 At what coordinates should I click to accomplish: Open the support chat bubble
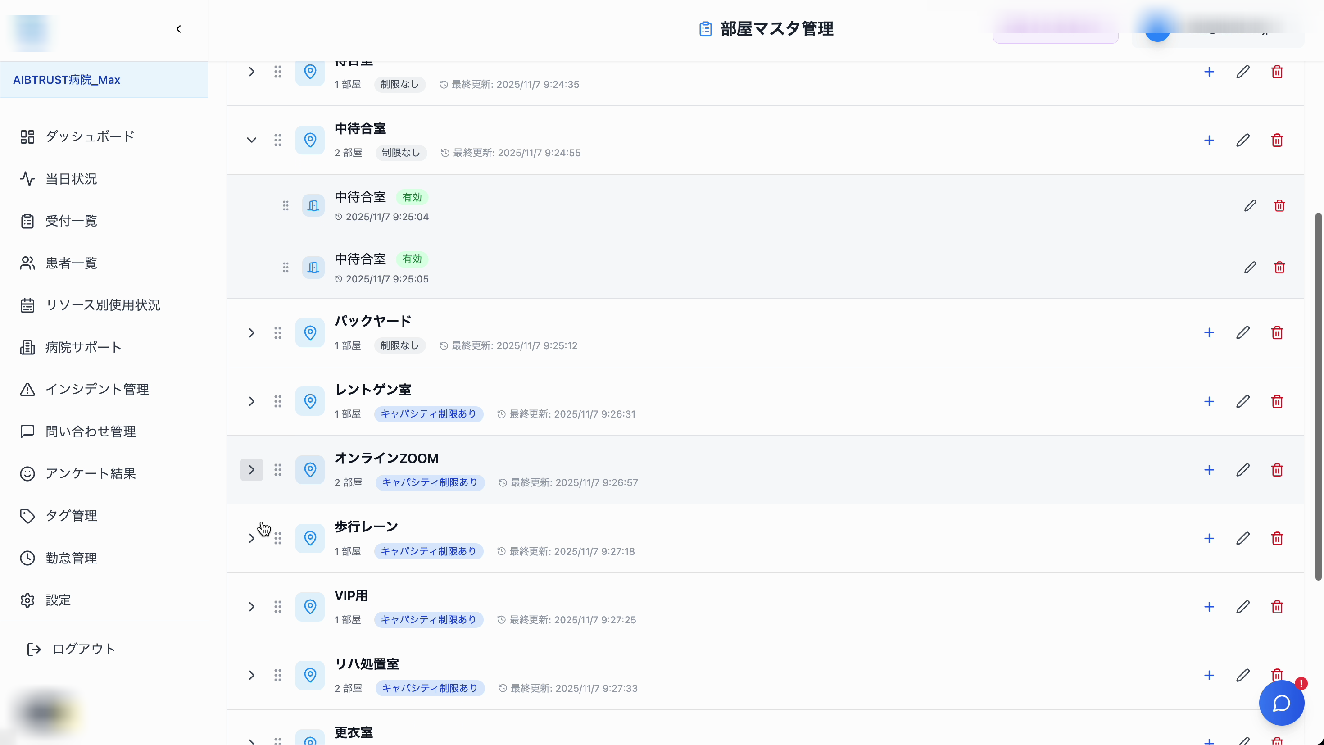pos(1281,703)
